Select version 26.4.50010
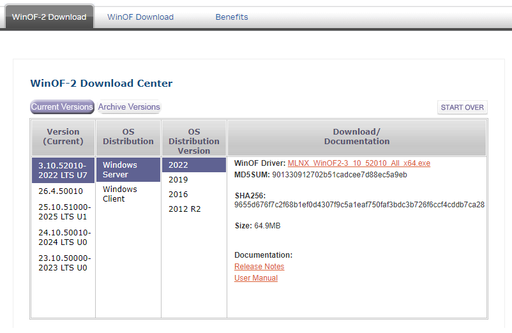The width and height of the screenshot is (512, 333). (x=61, y=191)
